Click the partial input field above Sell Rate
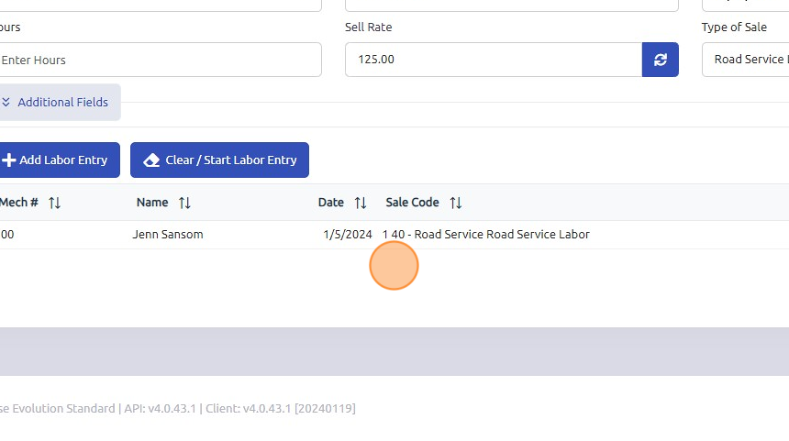The image size is (789, 441). (511, 5)
